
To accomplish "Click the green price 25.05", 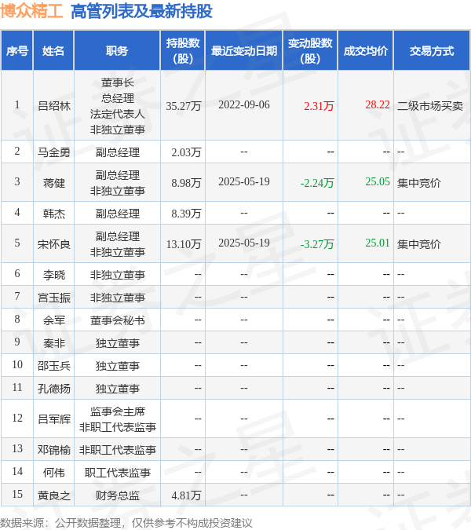I will coord(378,182).
